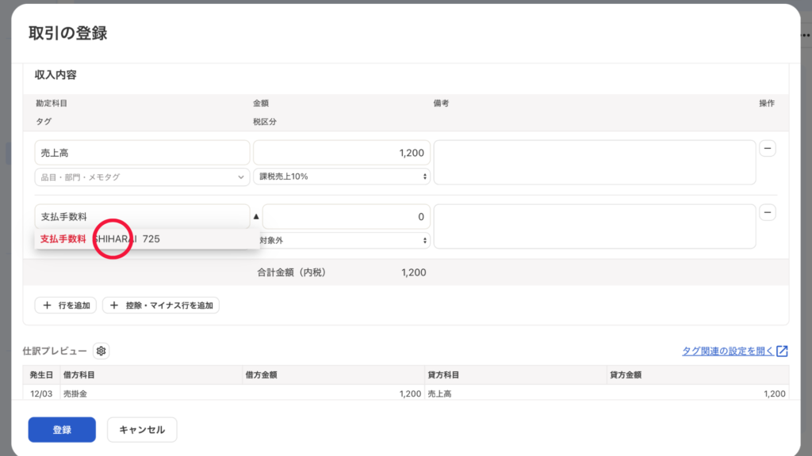
Task: Expand the 課税売上10% tax category dropdown
Action: (x=342, y=177)
